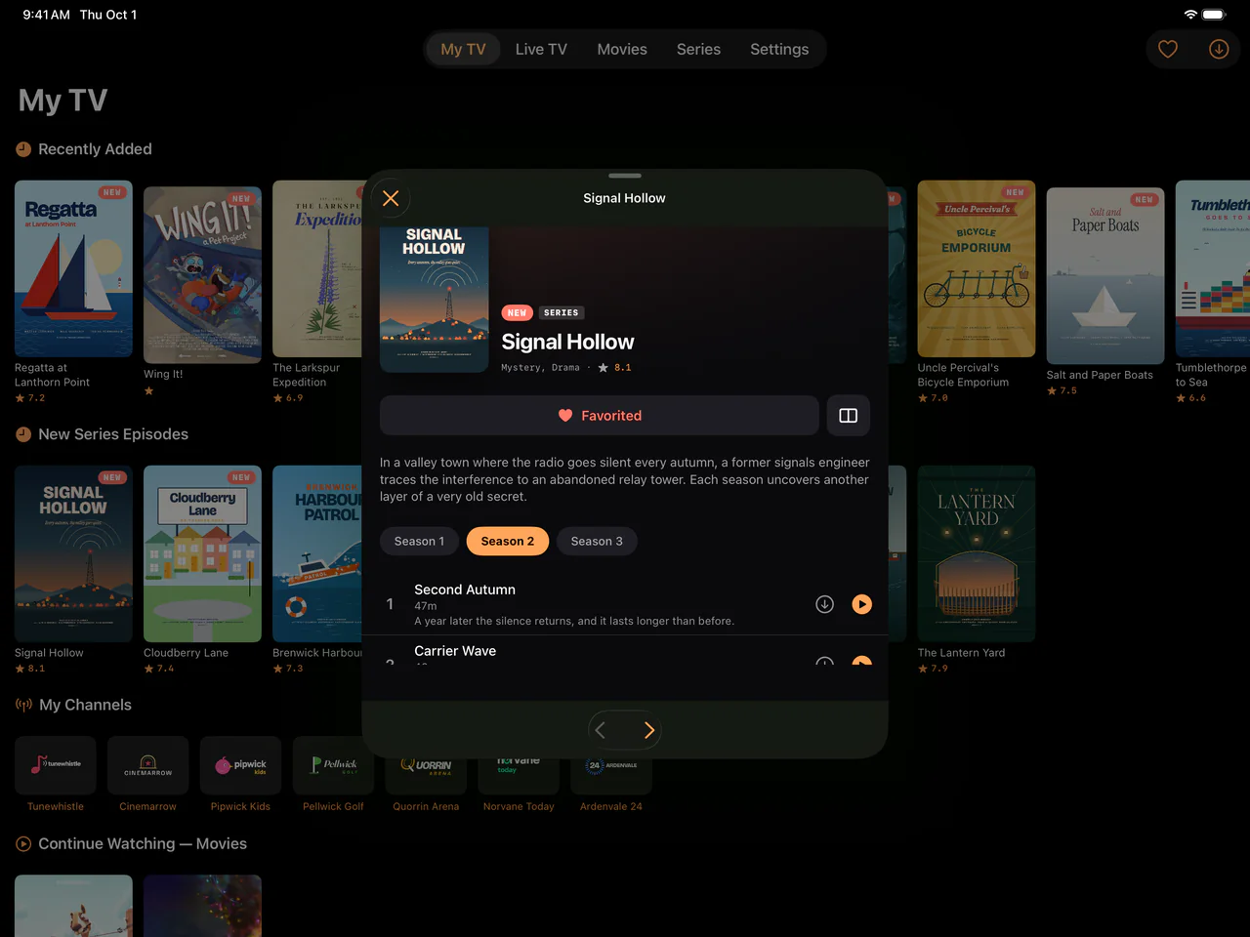Select the My TV tab
1250x937 pixels.
click(x=463, y=49)
